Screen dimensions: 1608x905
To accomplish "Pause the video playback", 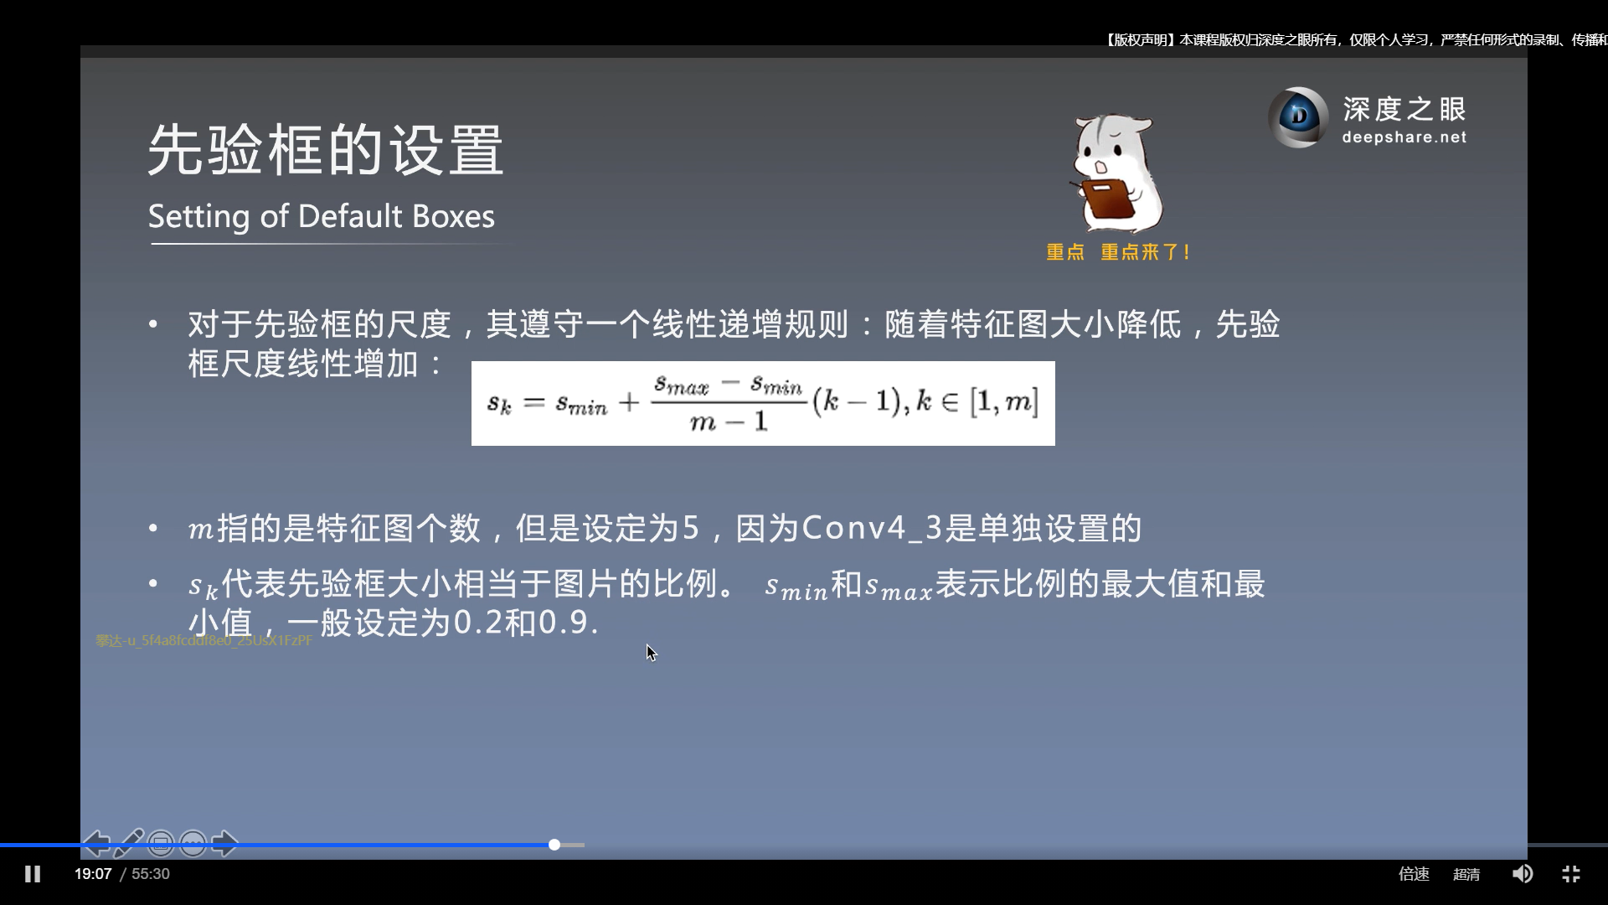I will (x=33, y=874).
